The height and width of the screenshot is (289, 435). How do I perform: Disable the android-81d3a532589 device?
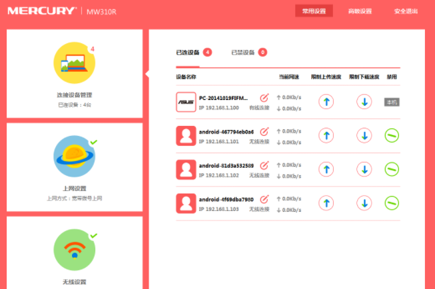coord(392,168)
